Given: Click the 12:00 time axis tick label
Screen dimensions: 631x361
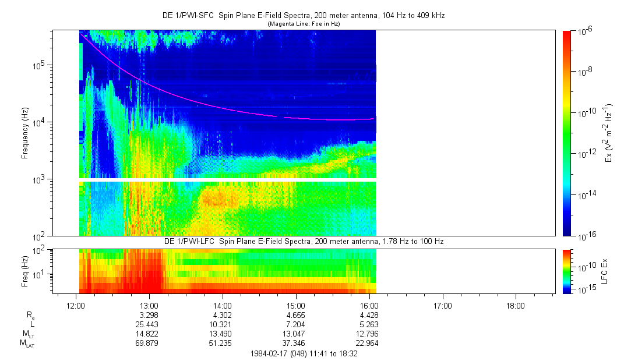Looking at the screenshot, I should pos(76,306).
